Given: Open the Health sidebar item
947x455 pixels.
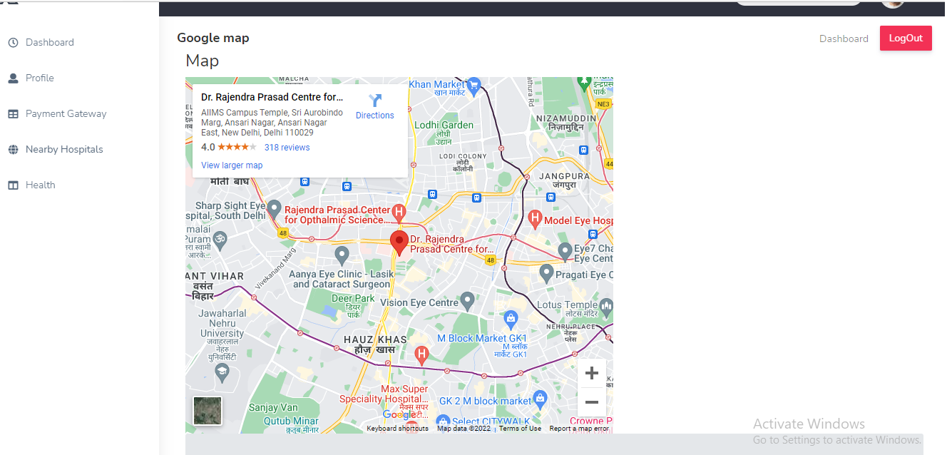Looking at the screenshot, I should [40, 185].
